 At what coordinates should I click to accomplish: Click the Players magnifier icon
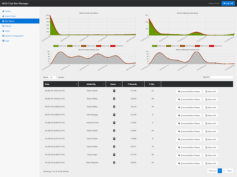pyautogui.click(x=3, y=26)
